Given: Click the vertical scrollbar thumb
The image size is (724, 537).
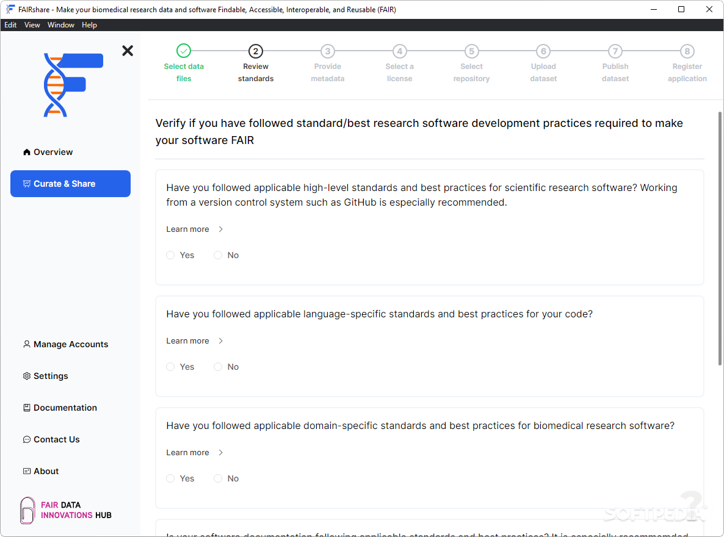Looking at the screenshot, I should pyautogui.click(x=720, y=238).
